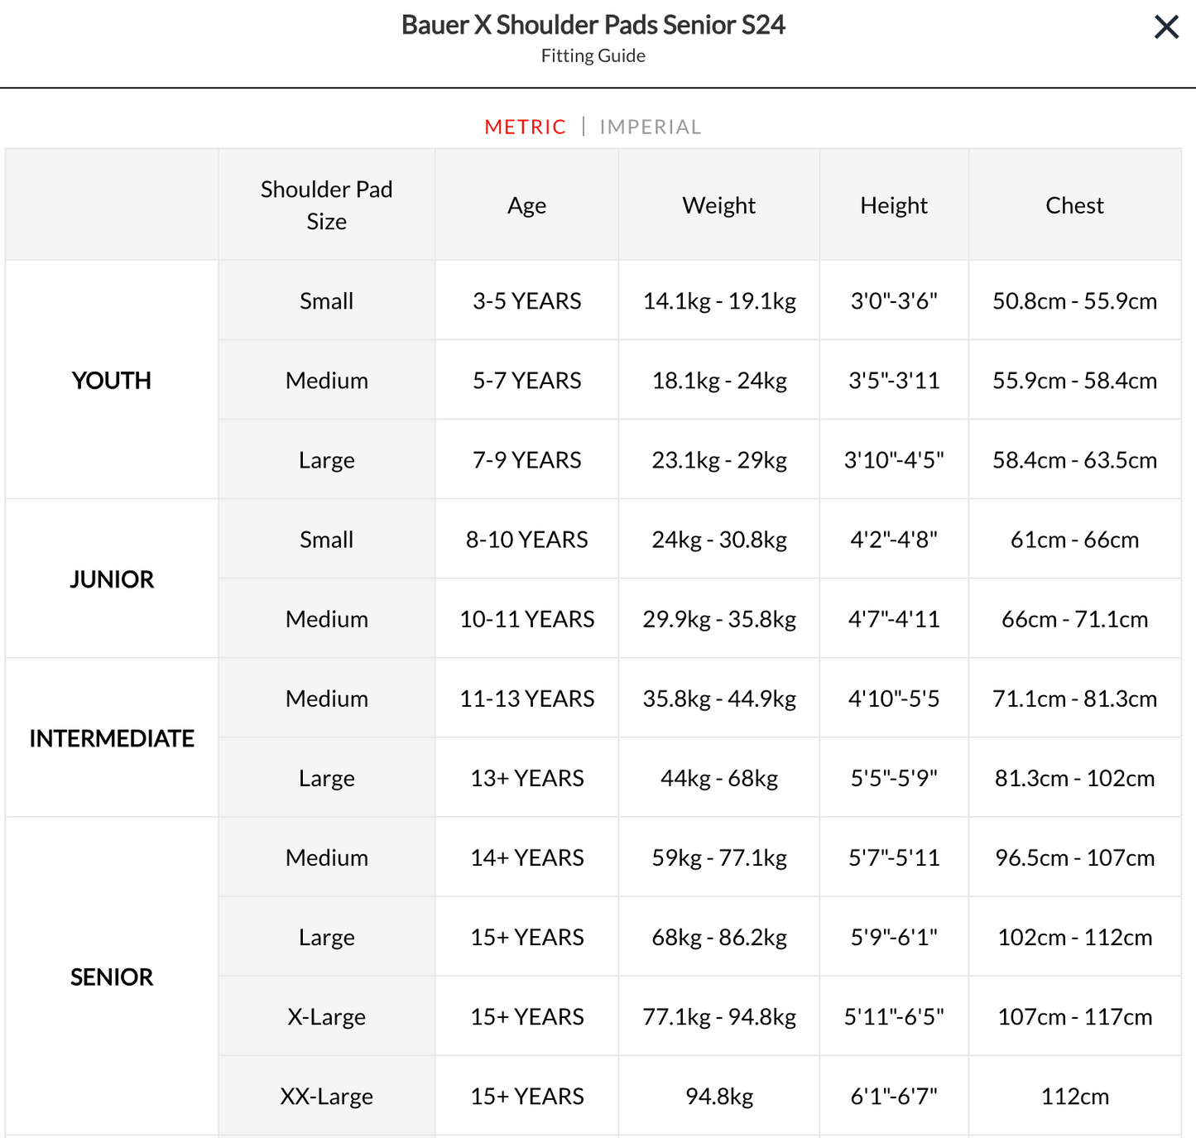
Task: Select the 'X-Large' size cell
Action: (327, 1016)
